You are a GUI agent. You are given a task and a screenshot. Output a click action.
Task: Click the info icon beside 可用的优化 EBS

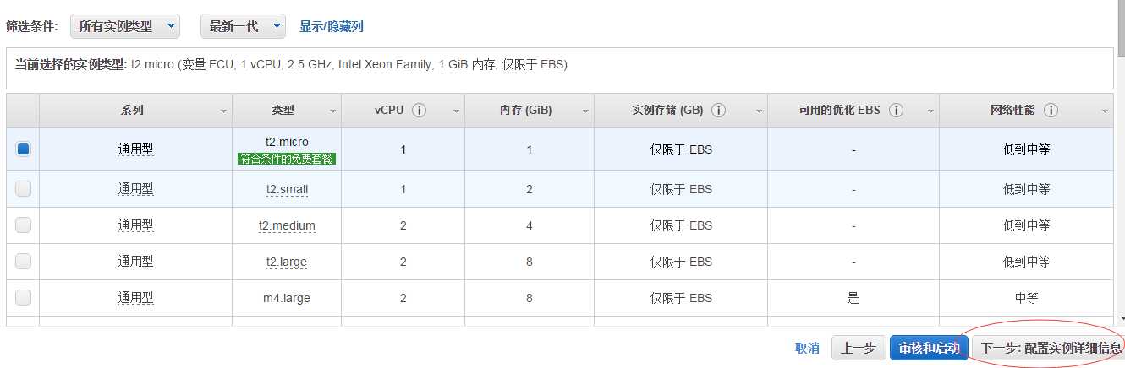pos(896,111)
